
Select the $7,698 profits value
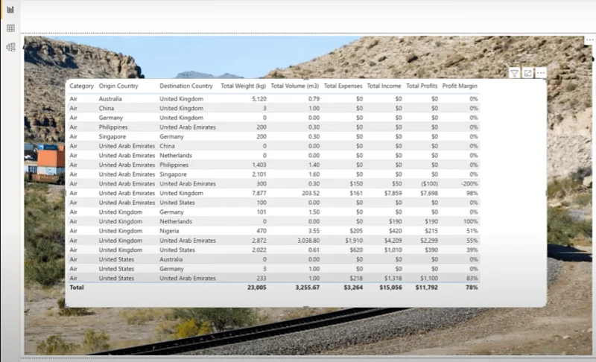[x=429, y=194]
